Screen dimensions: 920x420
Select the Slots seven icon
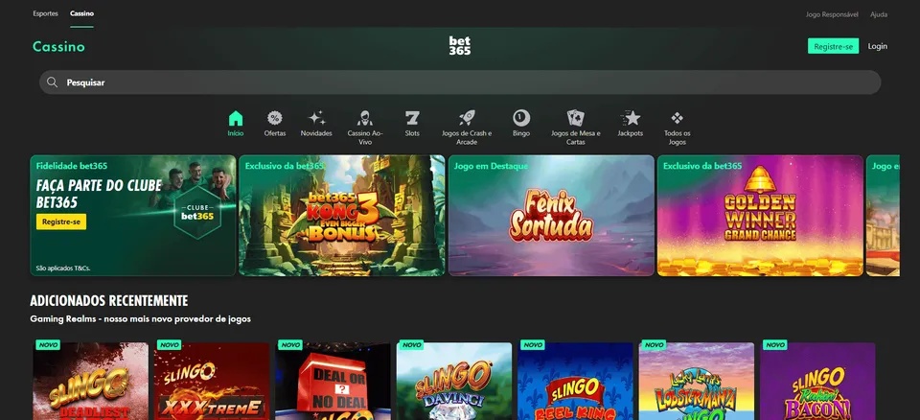[x=412, y=119]
